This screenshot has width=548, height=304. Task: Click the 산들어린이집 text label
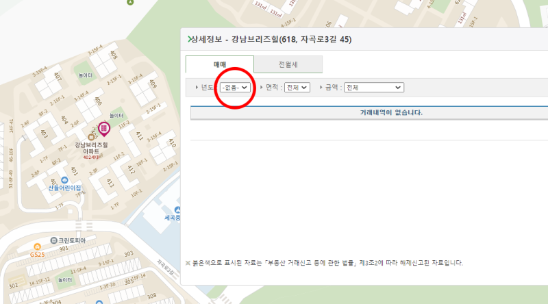(x=64, y=188)
